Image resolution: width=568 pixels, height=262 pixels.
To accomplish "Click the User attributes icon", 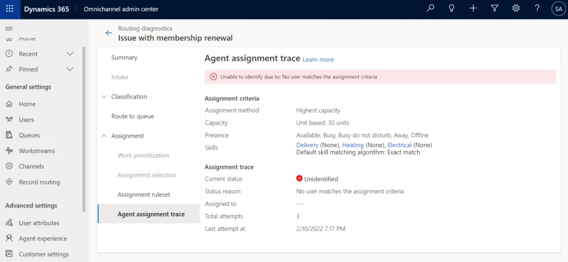I will (9, 223).
